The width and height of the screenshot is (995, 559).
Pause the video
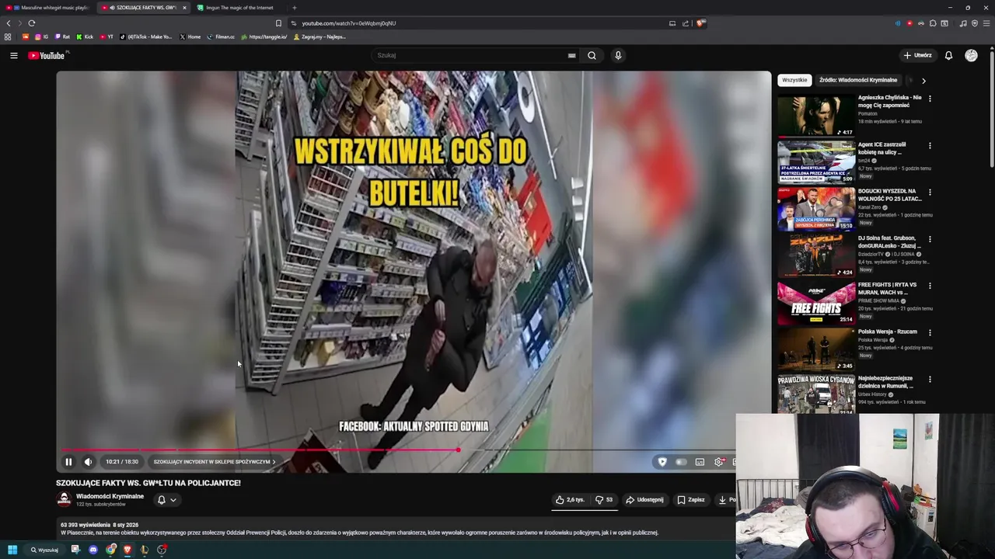(x=68, y=462)
